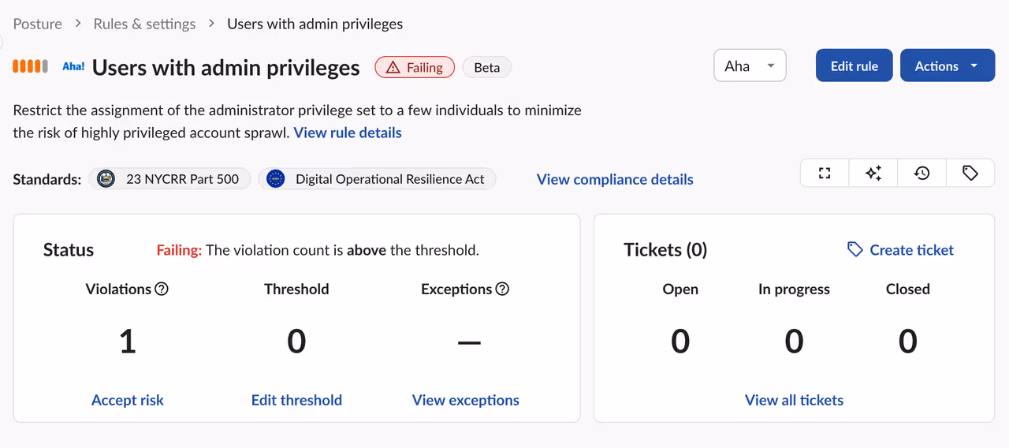
Task: Open the View rule details link
Action: [x=348, y=133]
